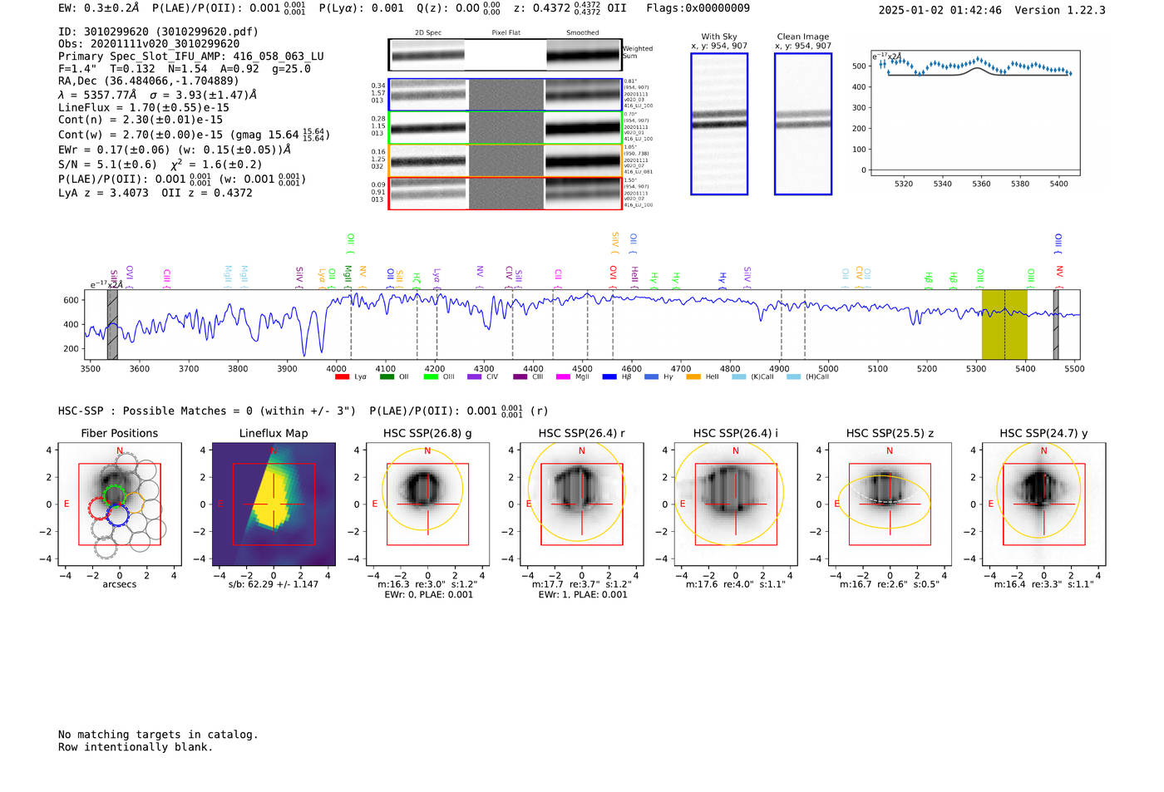Viewport: 1164px width, 792px height.
Task: Select the Weighted Sum 2D spectrum row
Action: [x=505, y=55]
